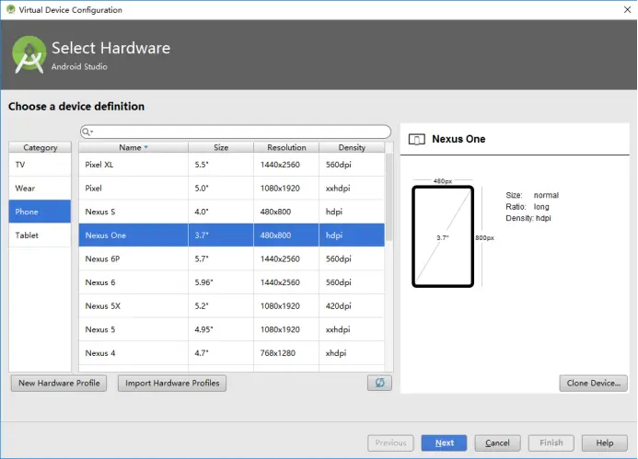Viewport: 638px width, 459px height.
Task: Click the refresh device list icon button
Action: click(x=379, y=383)
